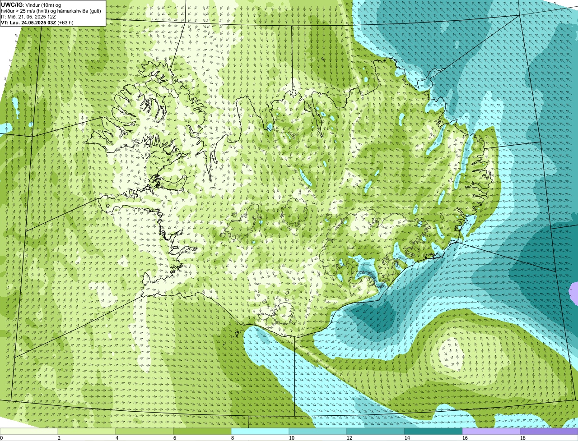This screenshot has height=441, width=578.
Task: Click the legend label '16'
Action: point(465,438)
